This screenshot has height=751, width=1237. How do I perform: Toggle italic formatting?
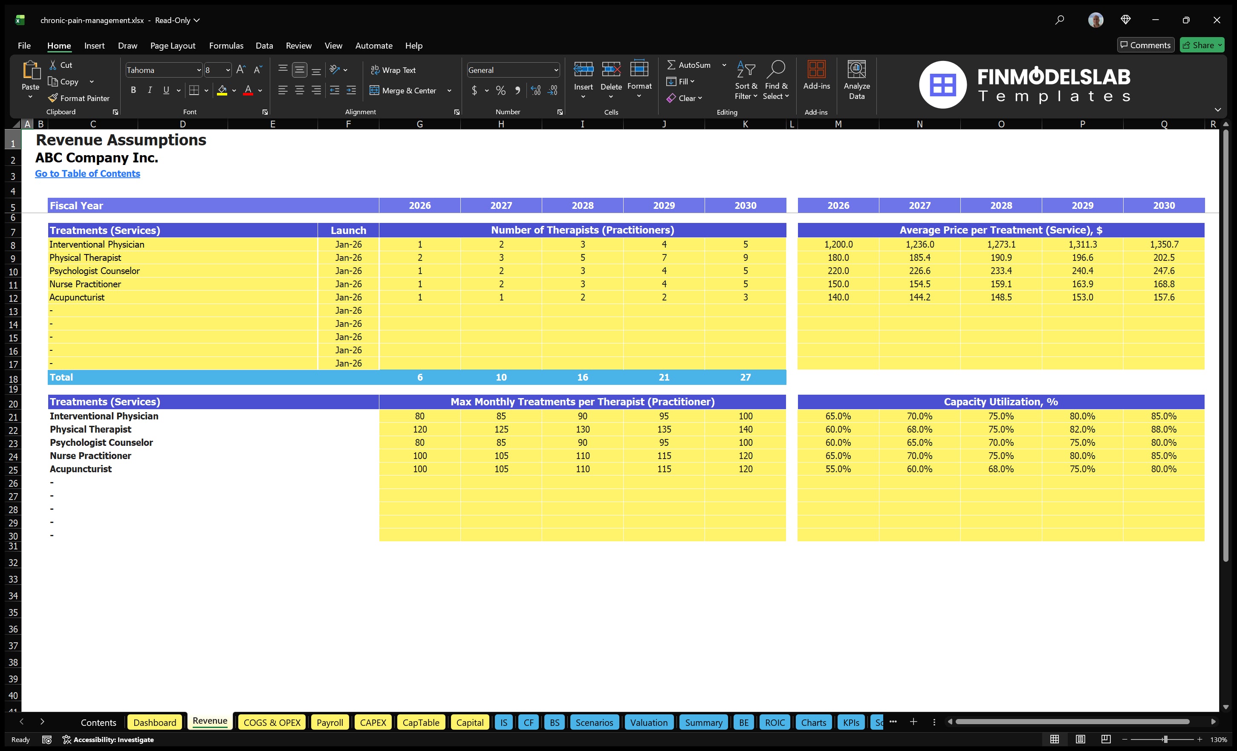pyautogui.click(x=149, y=90)
